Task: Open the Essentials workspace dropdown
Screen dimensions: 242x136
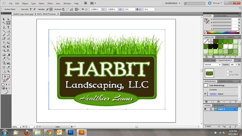Action: [172, 3]
